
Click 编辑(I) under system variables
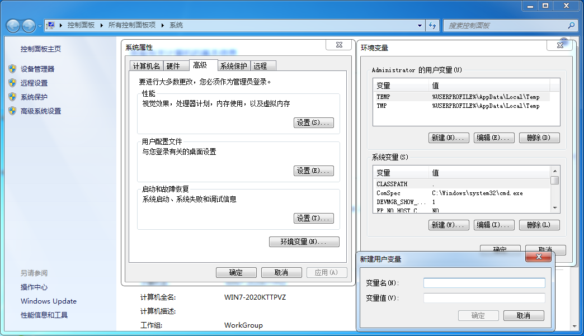coord(494,225)
